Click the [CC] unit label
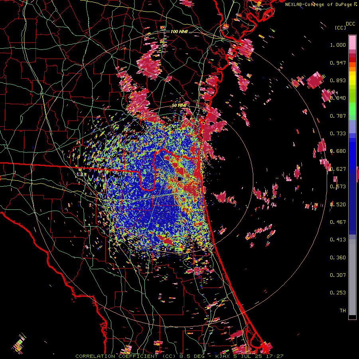 341,28
